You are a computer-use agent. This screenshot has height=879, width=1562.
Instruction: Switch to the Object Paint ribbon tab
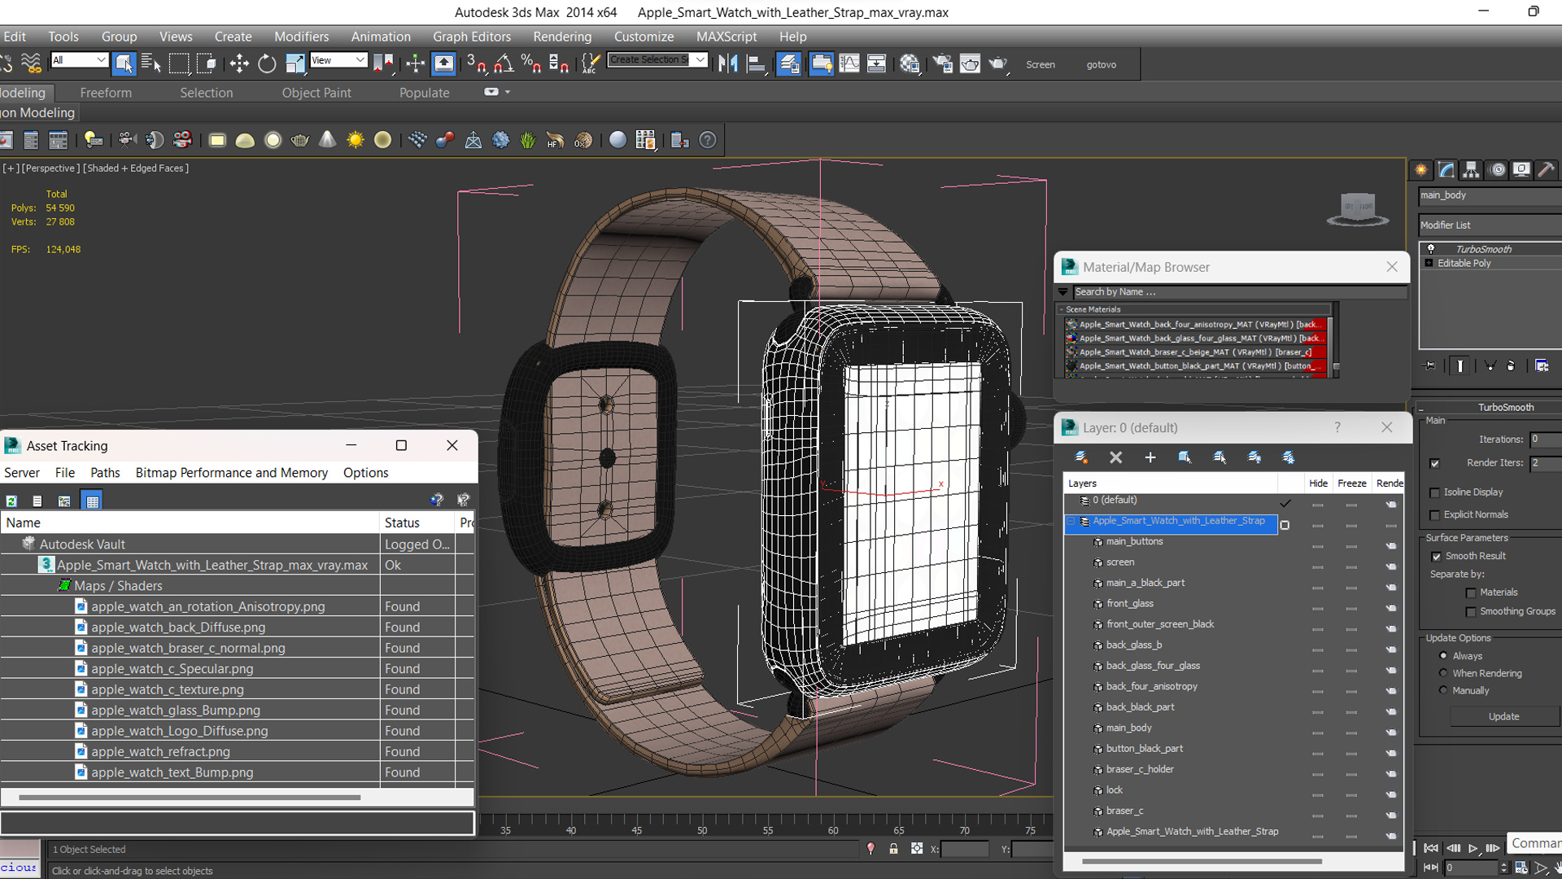point(316,93)
